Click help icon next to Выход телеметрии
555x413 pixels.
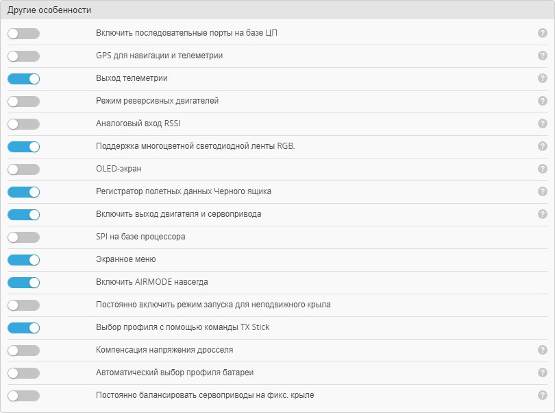542,78
